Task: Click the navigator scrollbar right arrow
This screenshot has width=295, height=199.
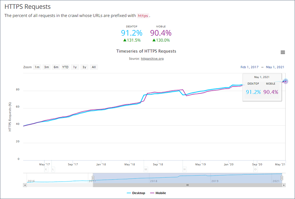Action: pyautogui.click(x=284, y=185)
